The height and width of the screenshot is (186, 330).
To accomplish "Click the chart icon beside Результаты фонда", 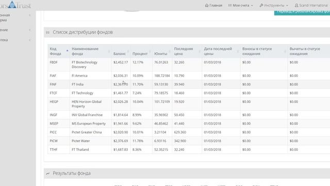I will (48, 174).
